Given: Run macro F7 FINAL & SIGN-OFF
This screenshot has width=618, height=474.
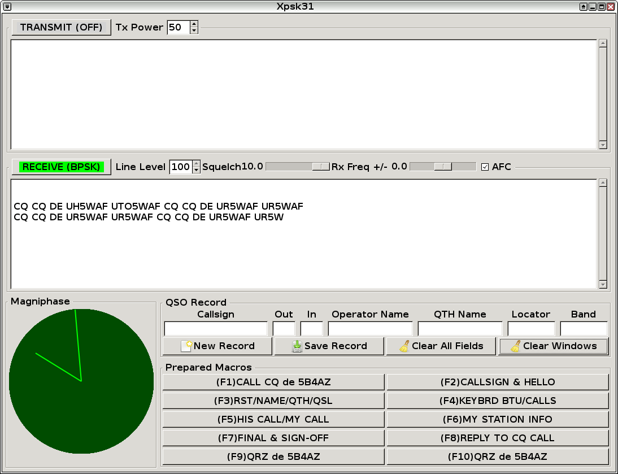Looking at the screenshot, I should pyautogui.click(x=273, y=438).
